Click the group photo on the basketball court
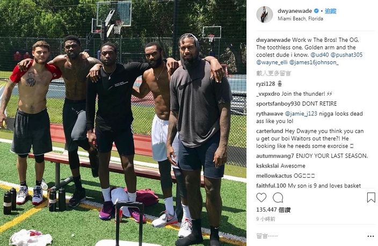The width and height of the screenshot is (378, 246). [x=123, y=123]
